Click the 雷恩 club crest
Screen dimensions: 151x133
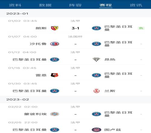[55, 75]
